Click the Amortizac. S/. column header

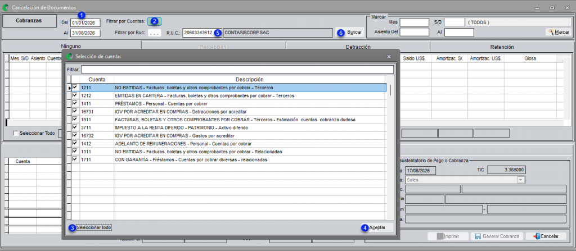tap(450, 58)
